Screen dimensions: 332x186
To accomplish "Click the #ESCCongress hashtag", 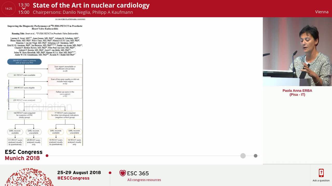I will tap(73, 178).
